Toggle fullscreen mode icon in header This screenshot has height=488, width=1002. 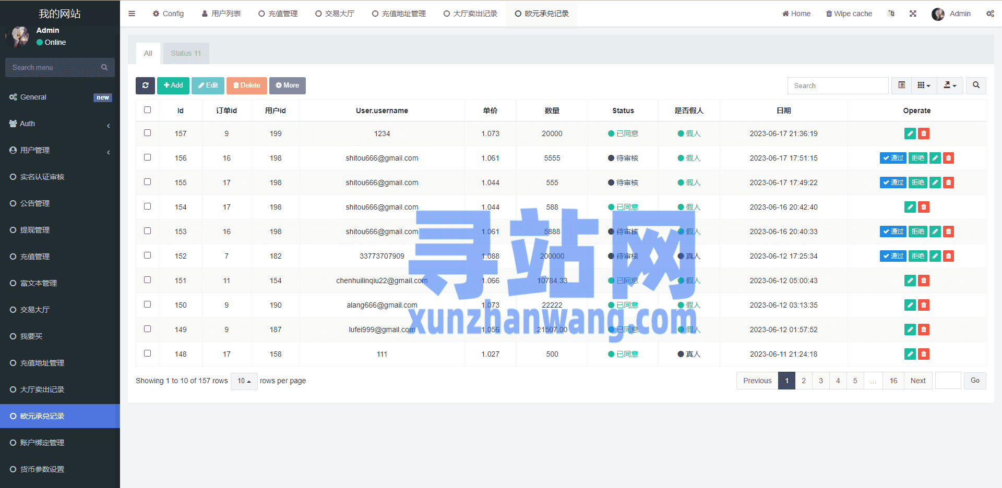pyautogui.click(x=913, y=14)
